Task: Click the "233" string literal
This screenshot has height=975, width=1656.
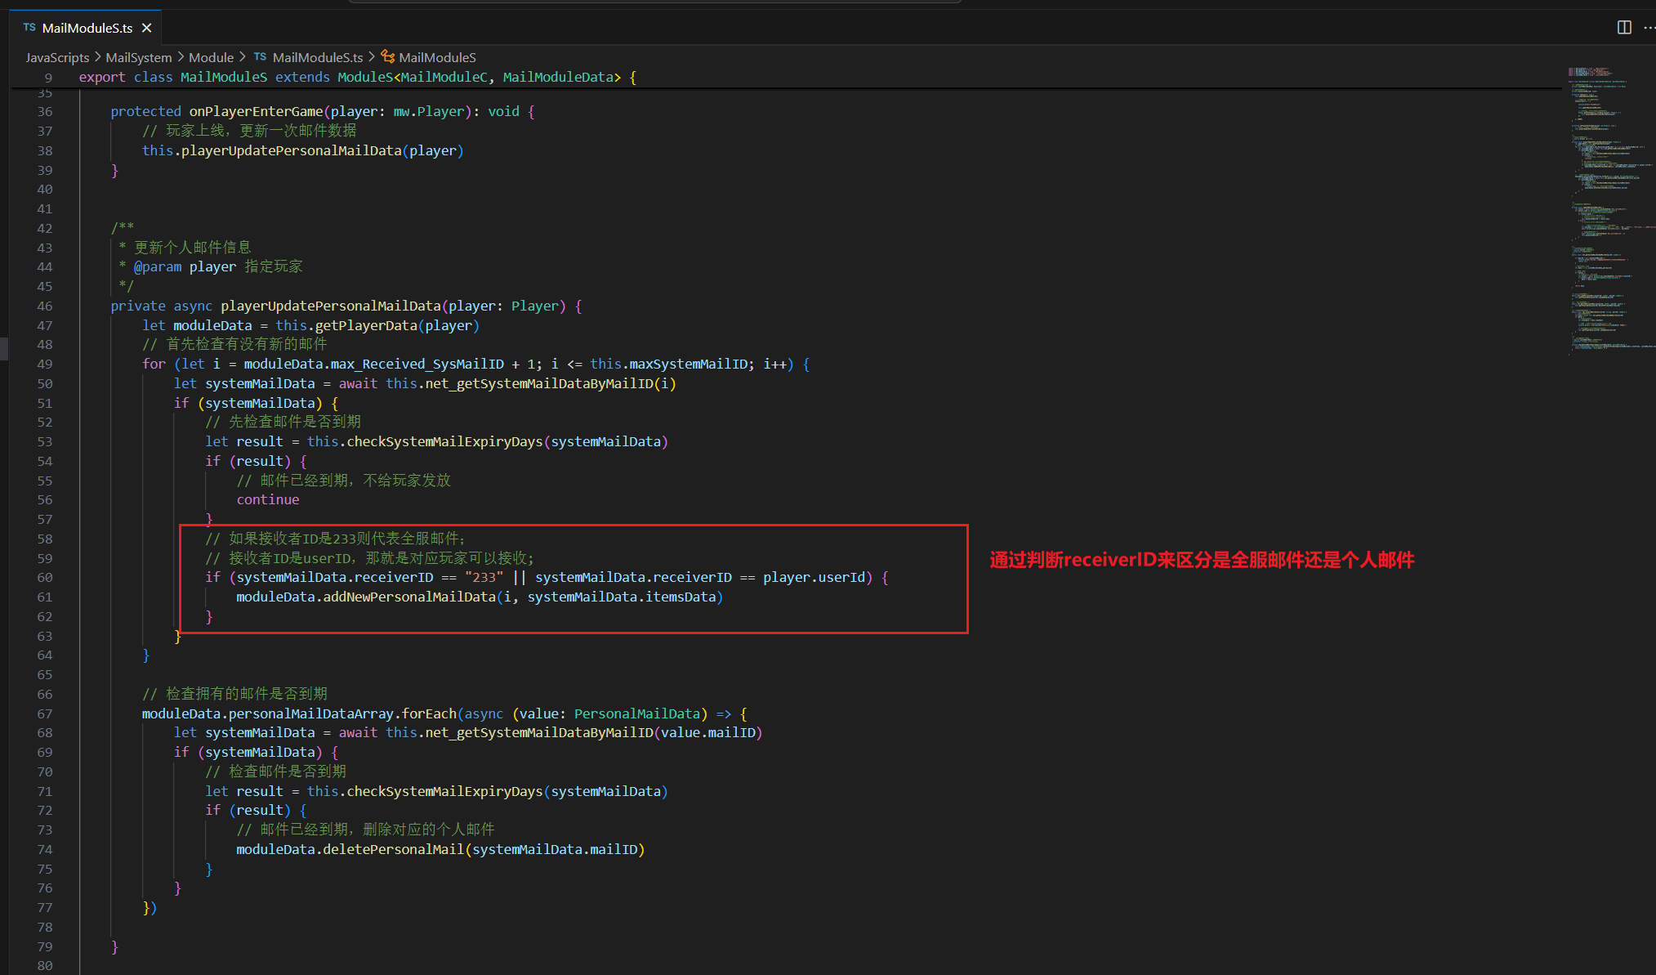Action: [x=484, y=577]
